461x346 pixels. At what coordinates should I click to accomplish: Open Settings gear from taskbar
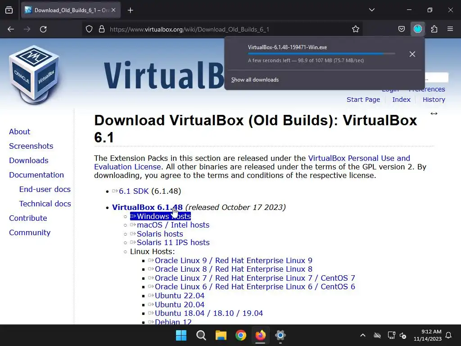(280, 335)
